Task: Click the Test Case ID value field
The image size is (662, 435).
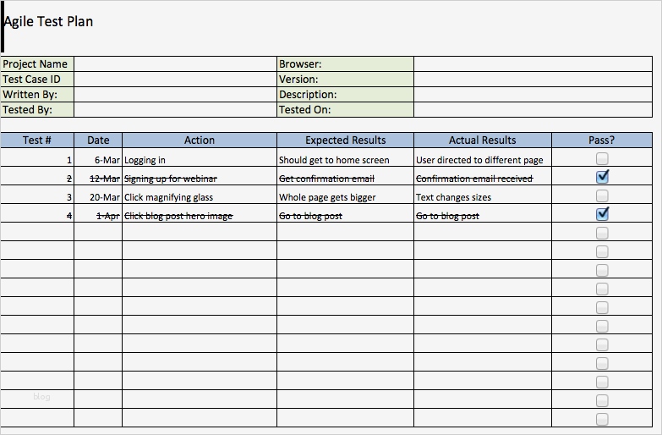Action: [x=175, y=79]
